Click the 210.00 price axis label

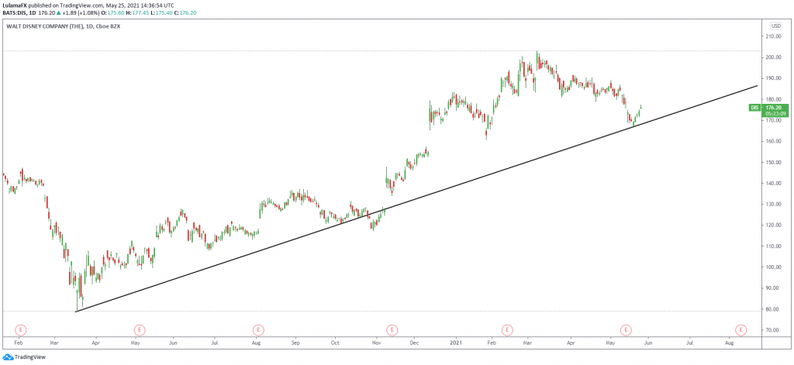(772, 36)
